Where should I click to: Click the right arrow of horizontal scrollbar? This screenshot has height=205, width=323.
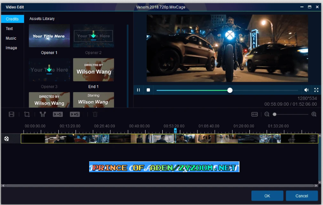pos(316,186)
